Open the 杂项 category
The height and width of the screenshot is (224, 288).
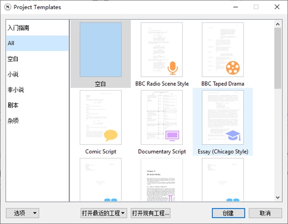click(x=37, y=120)
